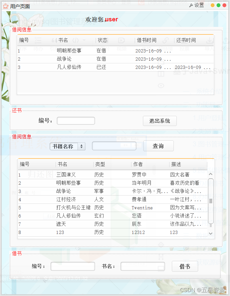Image resolution: width=230 pixels, height=296 pixels.
Task: Select book row 战争论 军事
Action: pos(113,191)
